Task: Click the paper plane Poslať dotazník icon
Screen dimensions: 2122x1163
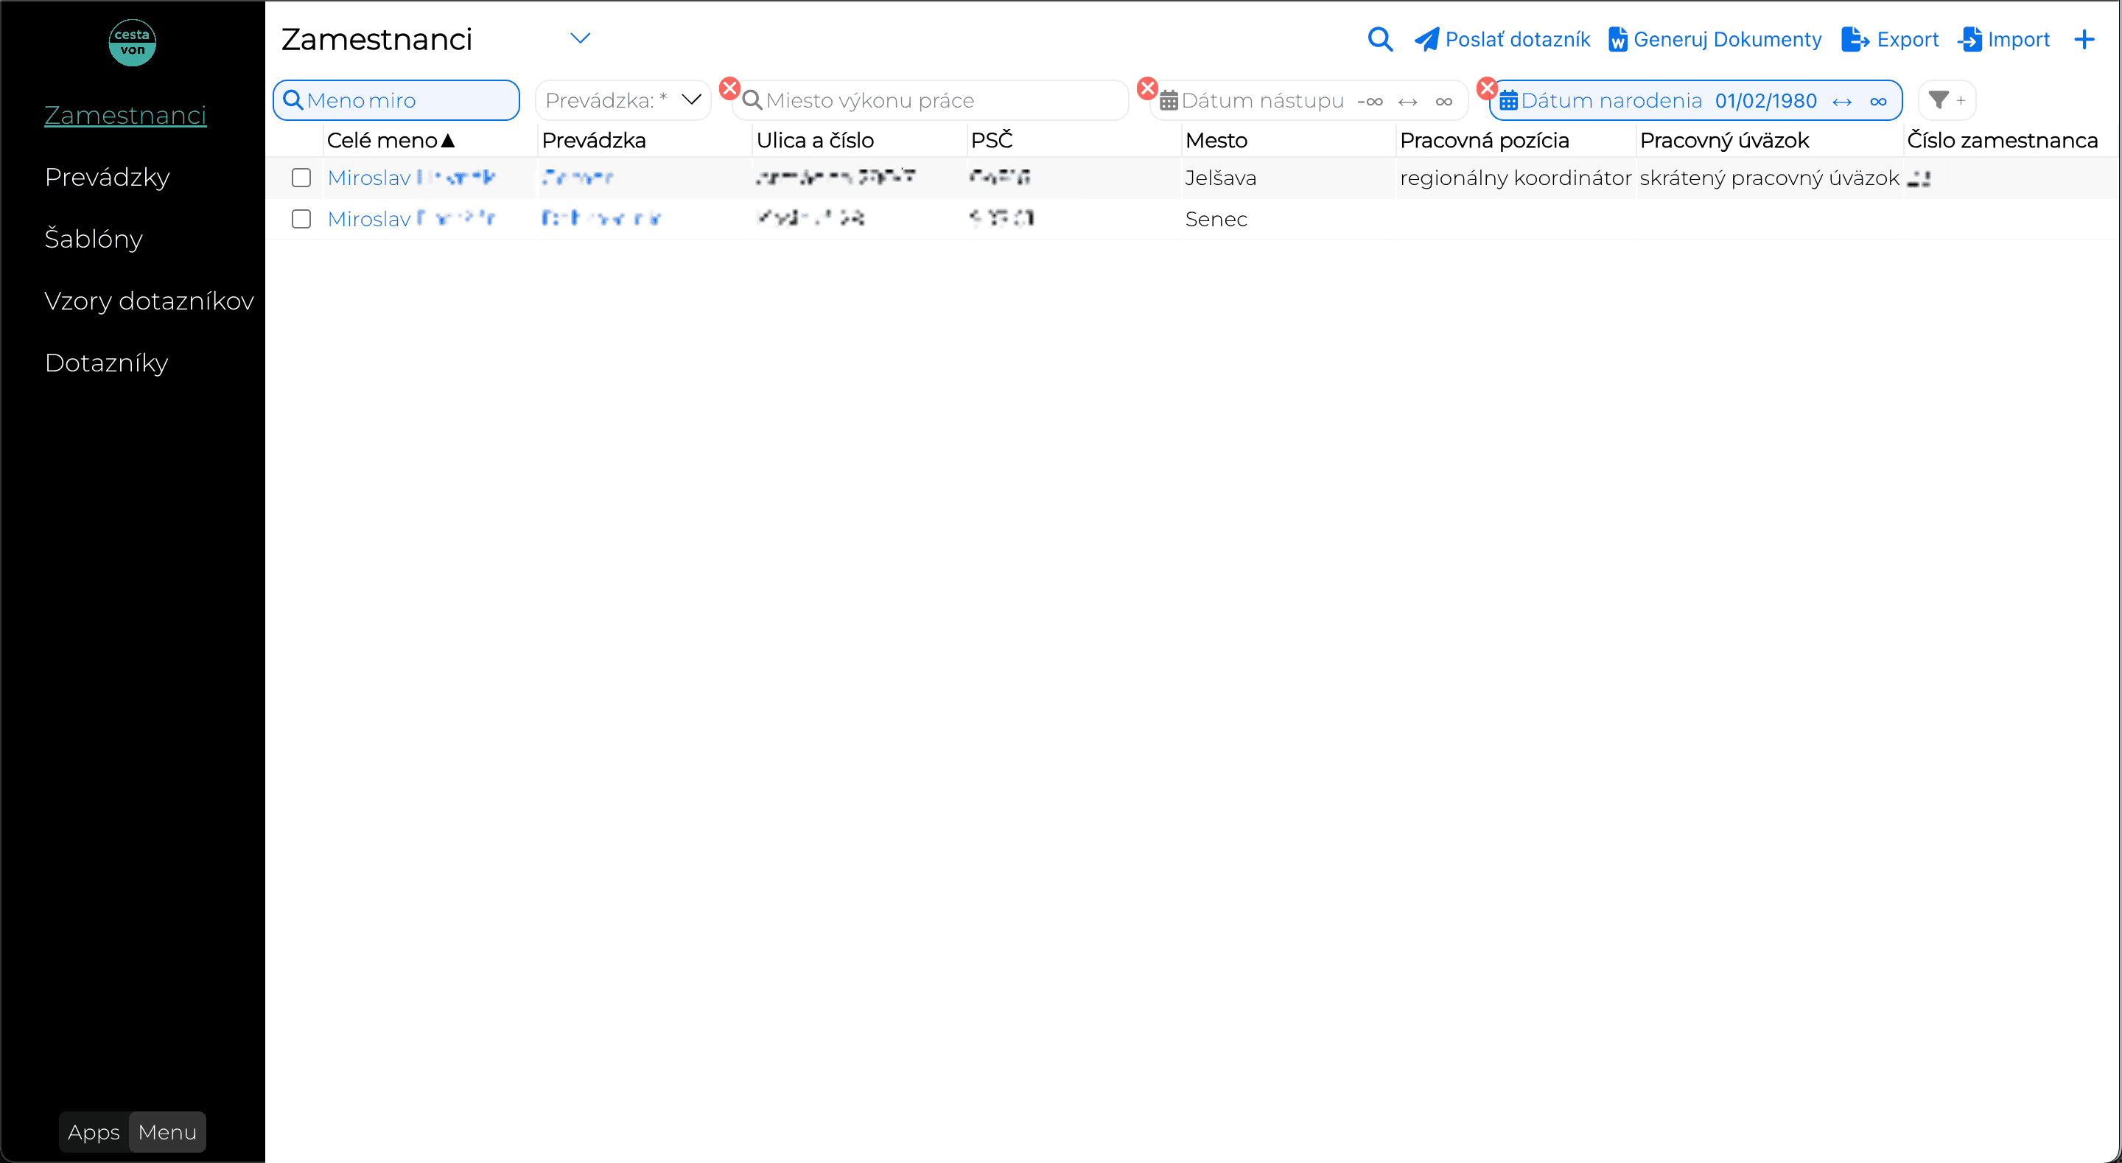Action: tap(1426, 39)
